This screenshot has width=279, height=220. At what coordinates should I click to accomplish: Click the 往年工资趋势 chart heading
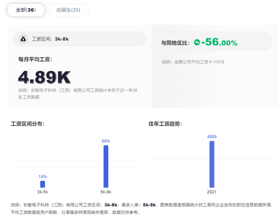(x=165, y=124)
